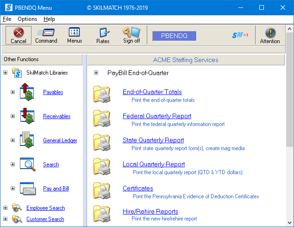
Task: Click the Local Quarterly Report folder icon
Action: click(102, 167)
